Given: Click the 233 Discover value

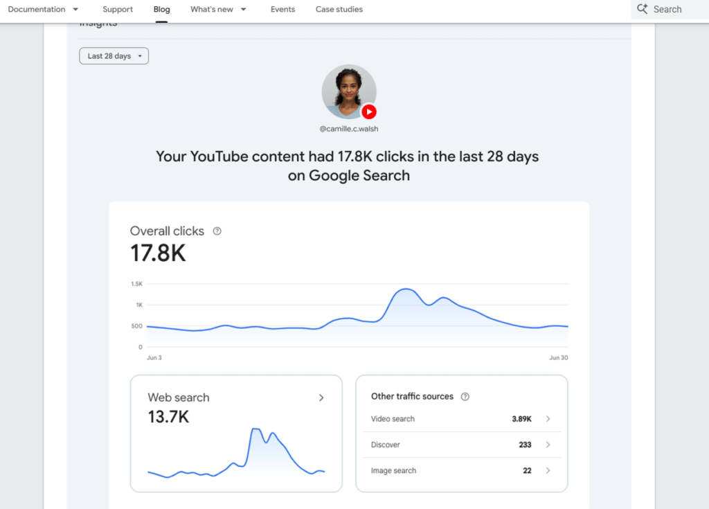Looking at the screenshot, I should coord(525,445).
